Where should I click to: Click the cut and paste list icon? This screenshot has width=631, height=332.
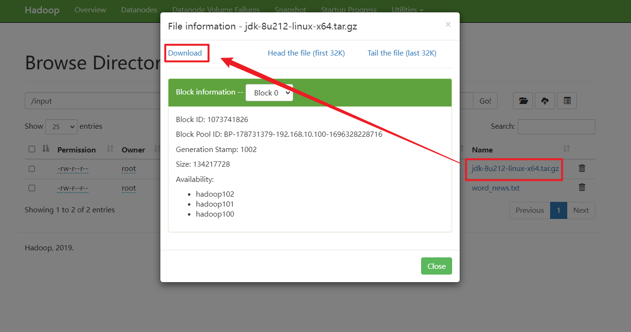pos(567,101)
